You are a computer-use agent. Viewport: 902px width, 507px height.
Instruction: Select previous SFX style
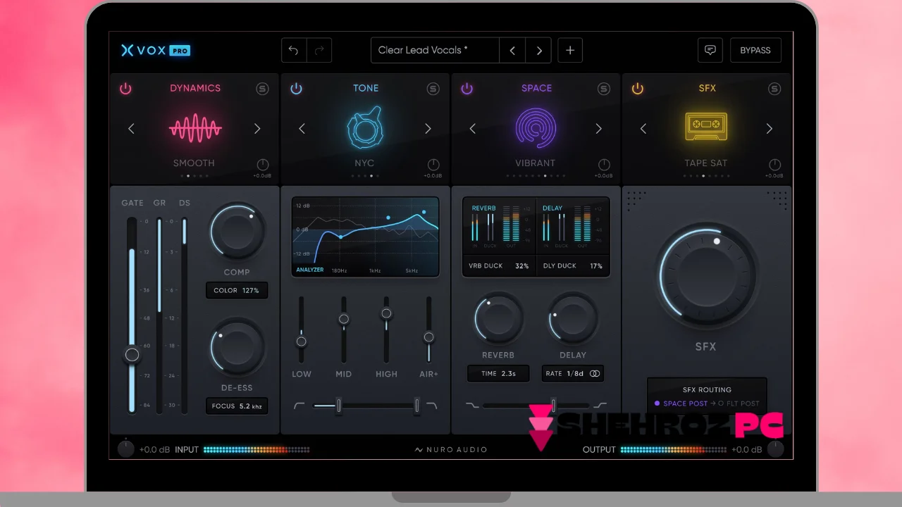pos(643,128)
